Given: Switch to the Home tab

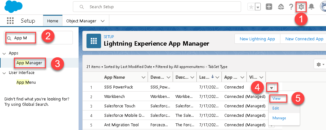Looking at the screenshot, I should coord(53,21).
